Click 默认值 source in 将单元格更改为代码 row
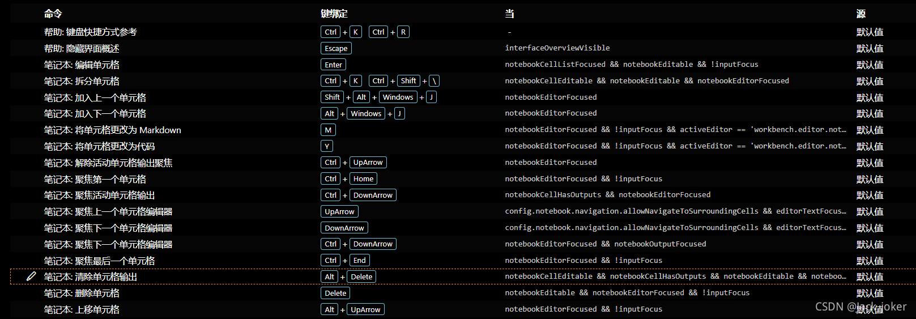This screenshot has height=319, width=916. (870, 147)
